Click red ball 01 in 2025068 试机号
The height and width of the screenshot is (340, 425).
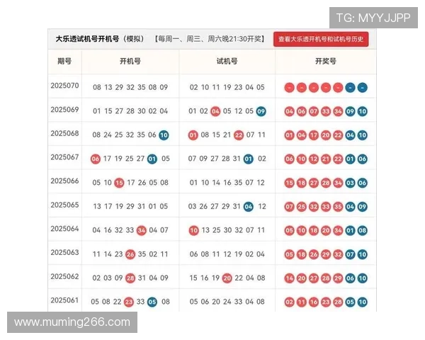pyautogui.click(x=193, y=135)
